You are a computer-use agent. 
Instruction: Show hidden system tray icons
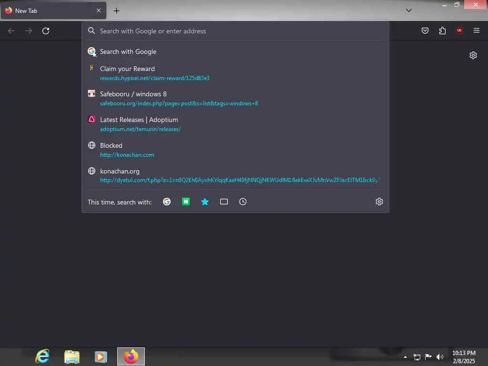[x=405, y=357]
